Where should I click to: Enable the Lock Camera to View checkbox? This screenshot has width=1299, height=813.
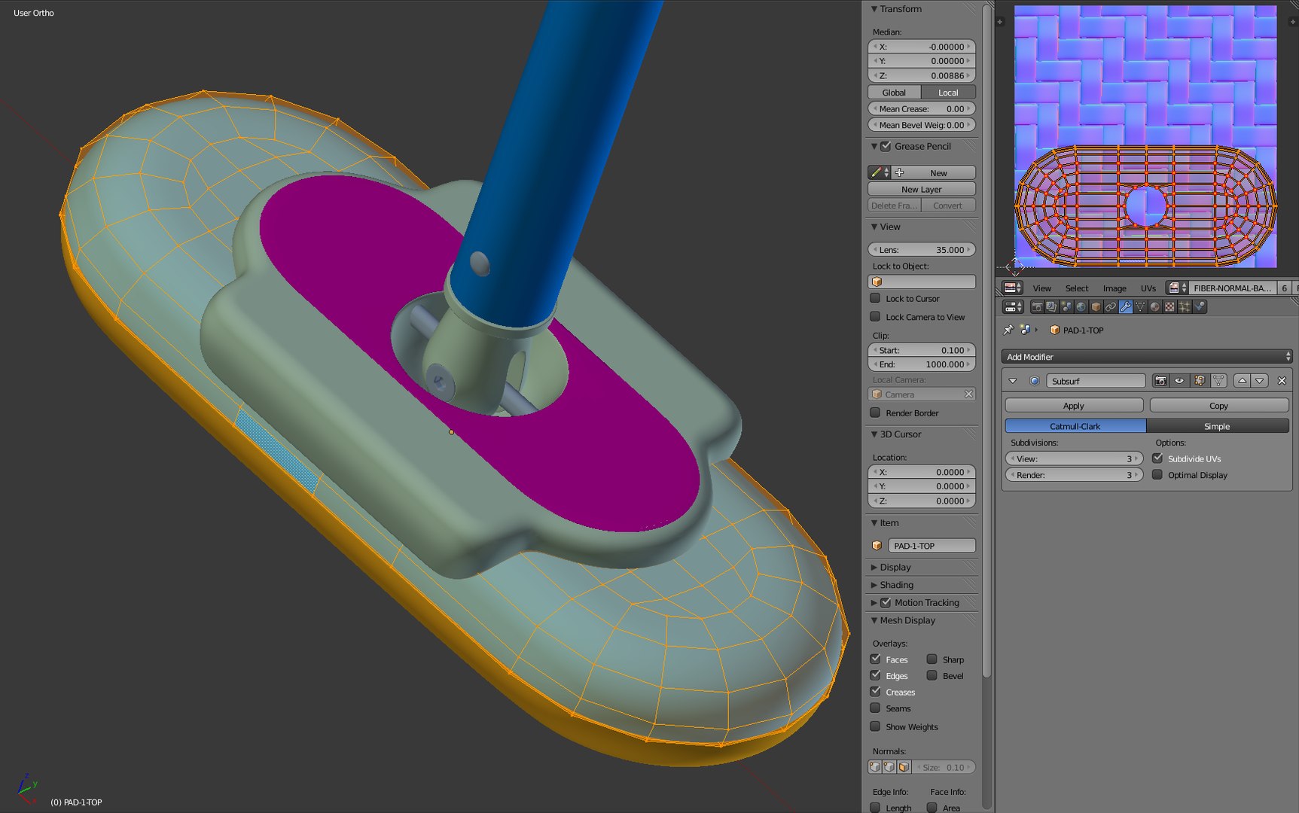click(875, 317)
